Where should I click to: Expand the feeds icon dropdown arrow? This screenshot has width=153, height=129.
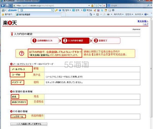coord(101,14)
